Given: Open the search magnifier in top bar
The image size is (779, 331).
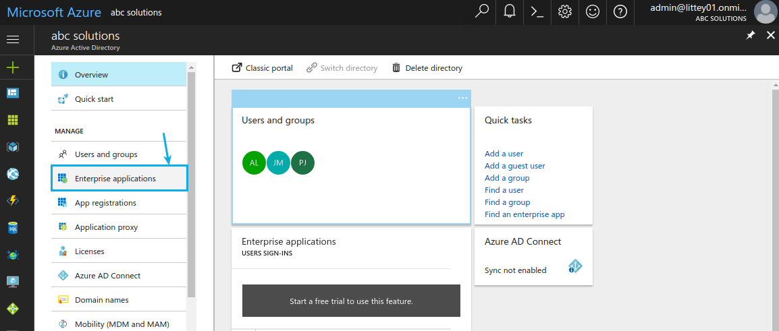Looking at the screenshot, I should (x=482, y=12).
